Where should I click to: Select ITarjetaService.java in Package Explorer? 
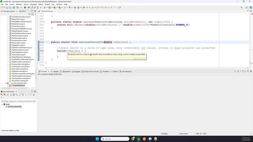(x=18, y=45)
